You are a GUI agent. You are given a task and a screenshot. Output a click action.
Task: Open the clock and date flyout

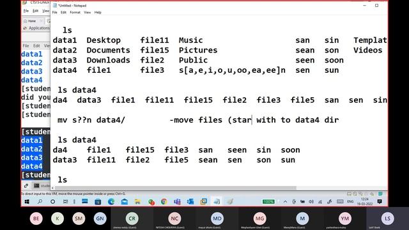pos(365,201)
